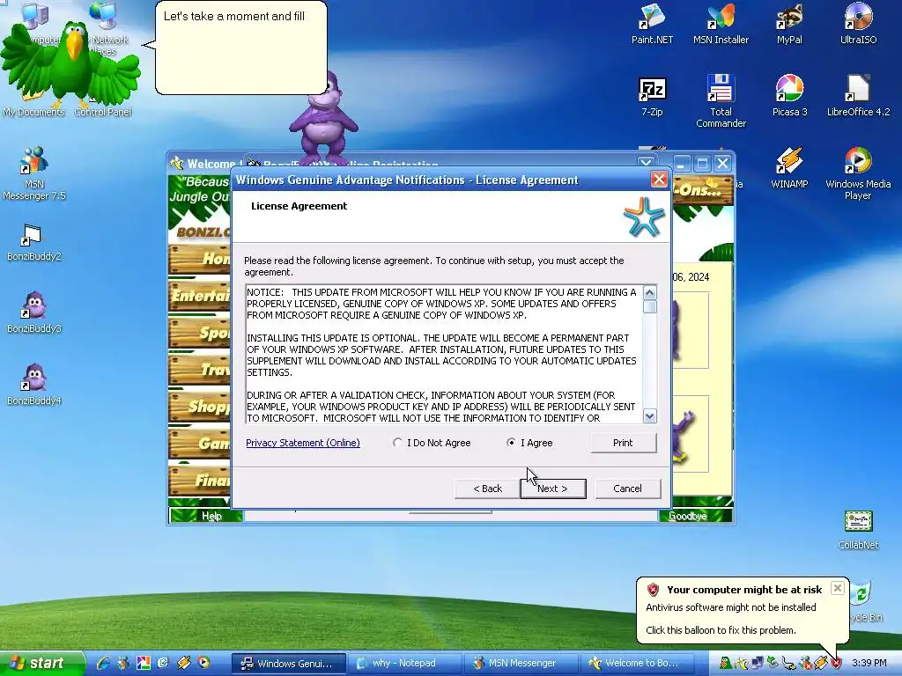Click the green parrot system tray icon
The image size is (902, 676).
pos(726,664)
